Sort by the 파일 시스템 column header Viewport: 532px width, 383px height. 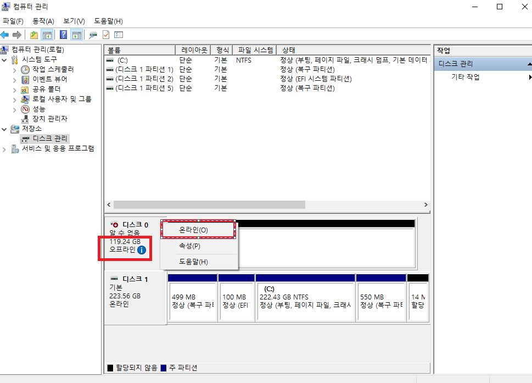click(x=255, y=50)
